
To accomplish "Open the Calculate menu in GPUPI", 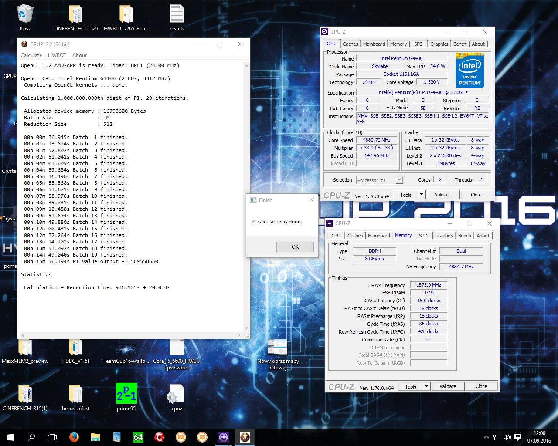I will [31, 55].
